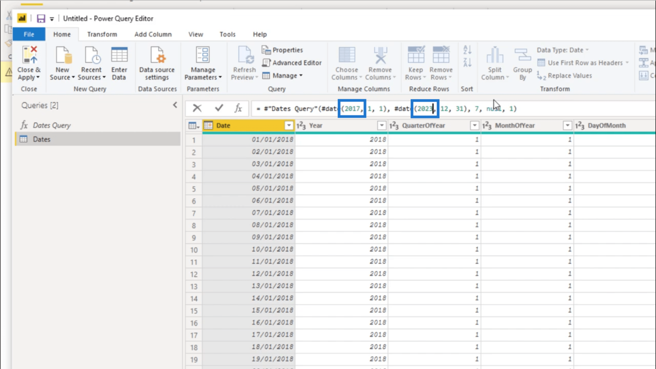The height and width of the screenshot is (369, 656).
Task: Confirm the formula with the checkmark icon
Action: (x=219, y=108)
